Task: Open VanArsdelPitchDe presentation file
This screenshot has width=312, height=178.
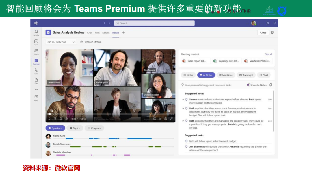Action: coord(258,61)
